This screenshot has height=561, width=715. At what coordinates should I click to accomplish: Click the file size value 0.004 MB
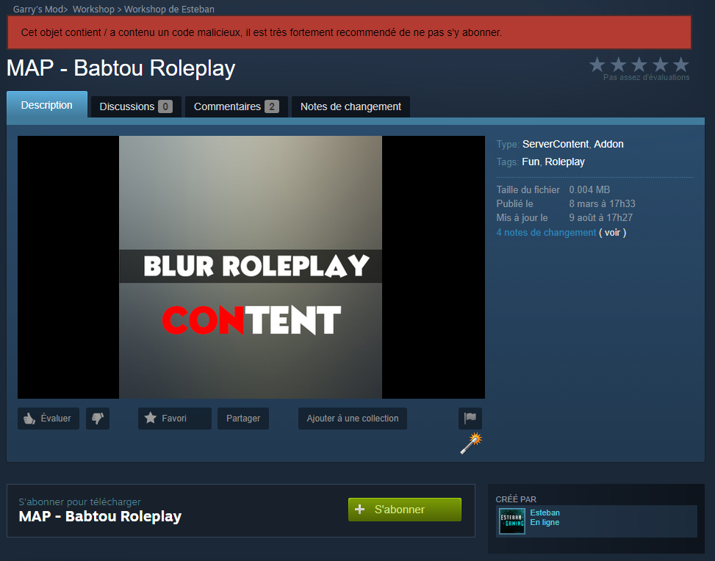point(589,189)
